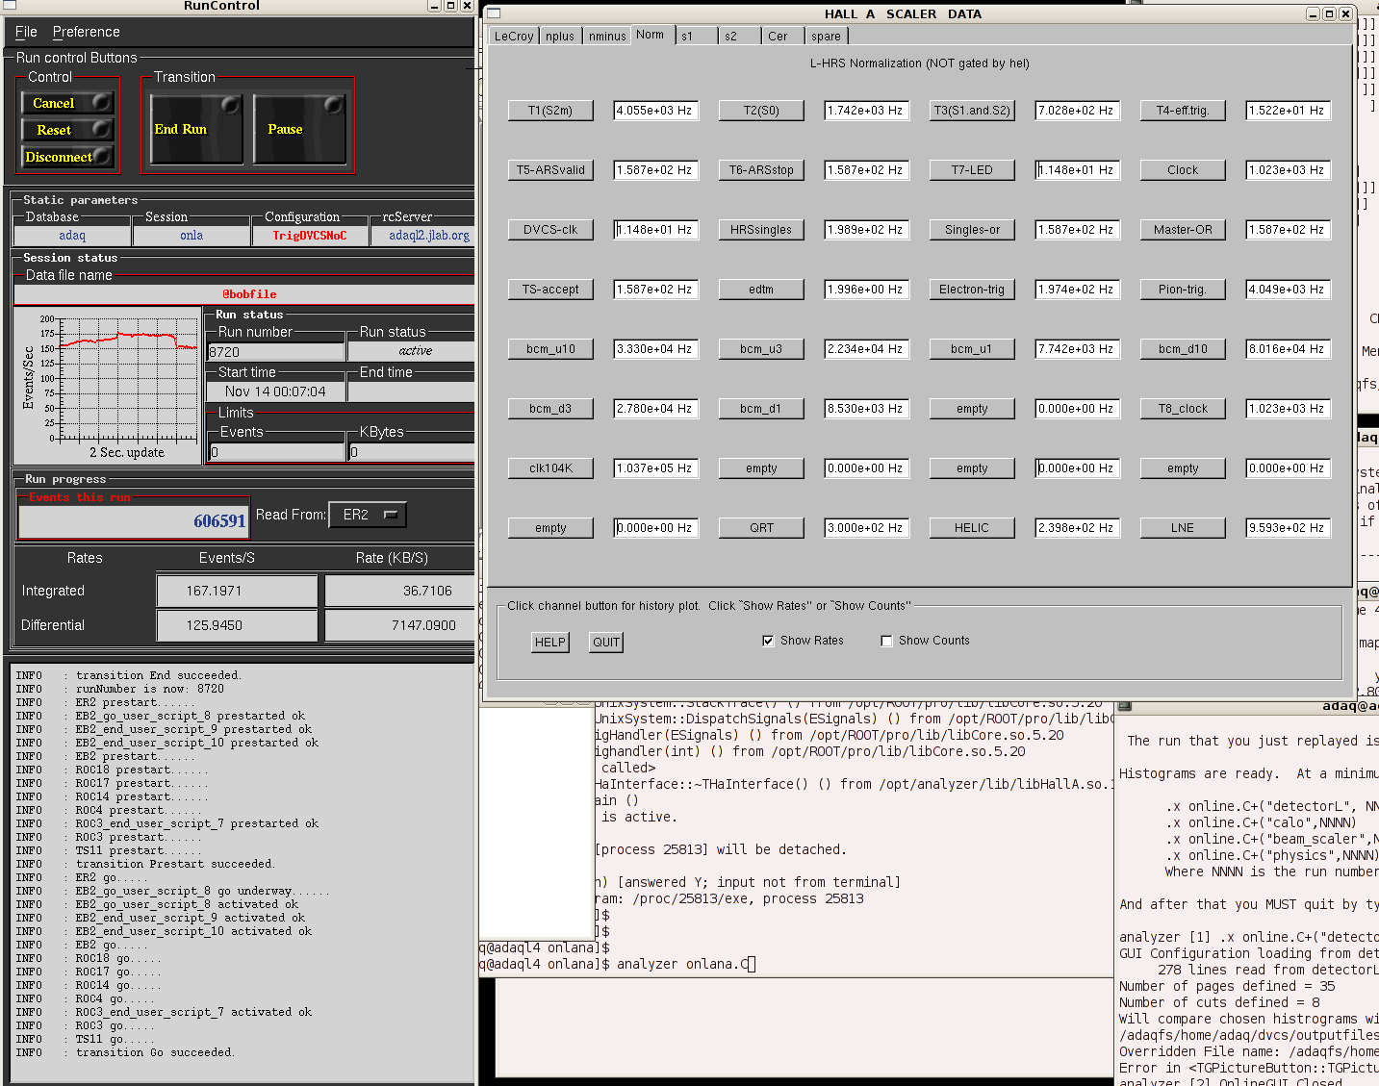The height and width of the screenshot is (1086, 1379).
Task: Click the Run number field showing 8720
Action: (x=276, y=352)
